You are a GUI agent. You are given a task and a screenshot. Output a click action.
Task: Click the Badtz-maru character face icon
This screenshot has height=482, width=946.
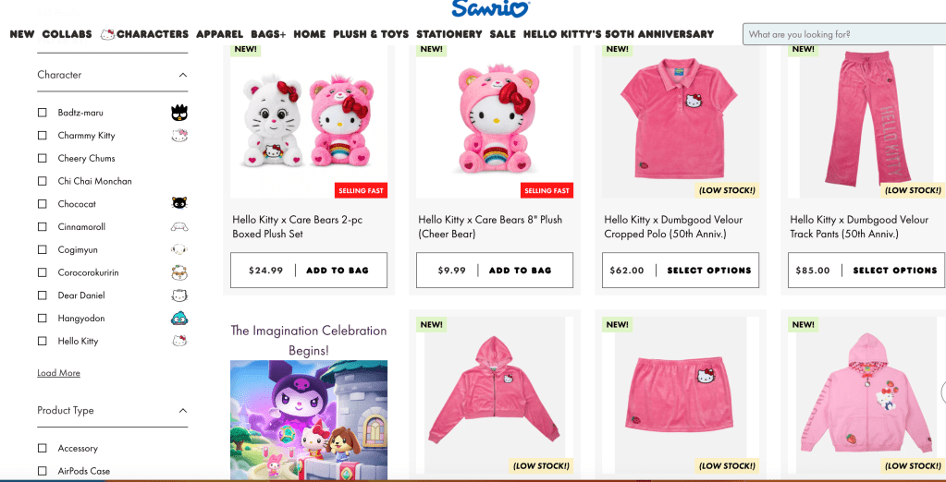point(179,113)
